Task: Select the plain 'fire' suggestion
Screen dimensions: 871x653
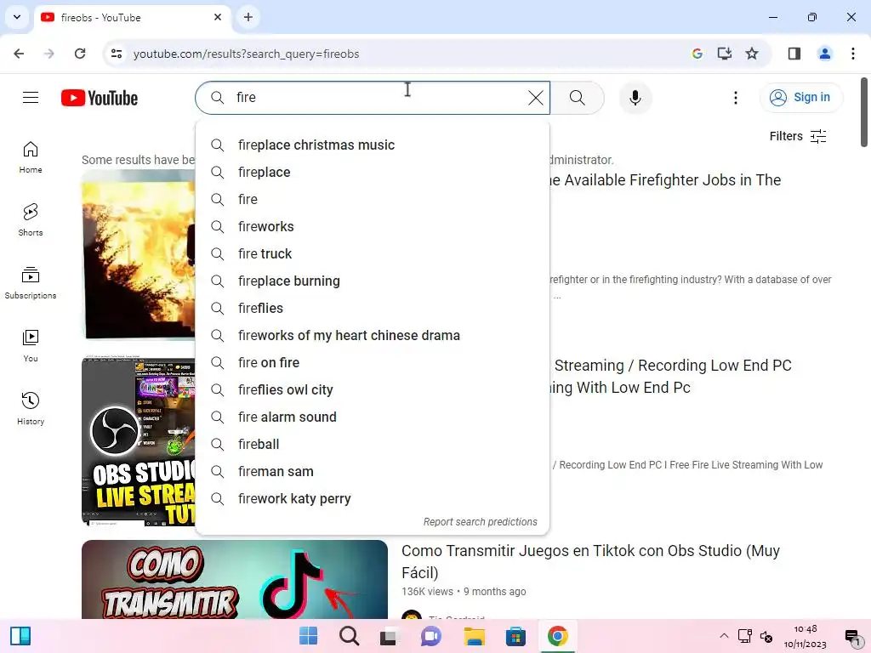Action: (373, 199)
